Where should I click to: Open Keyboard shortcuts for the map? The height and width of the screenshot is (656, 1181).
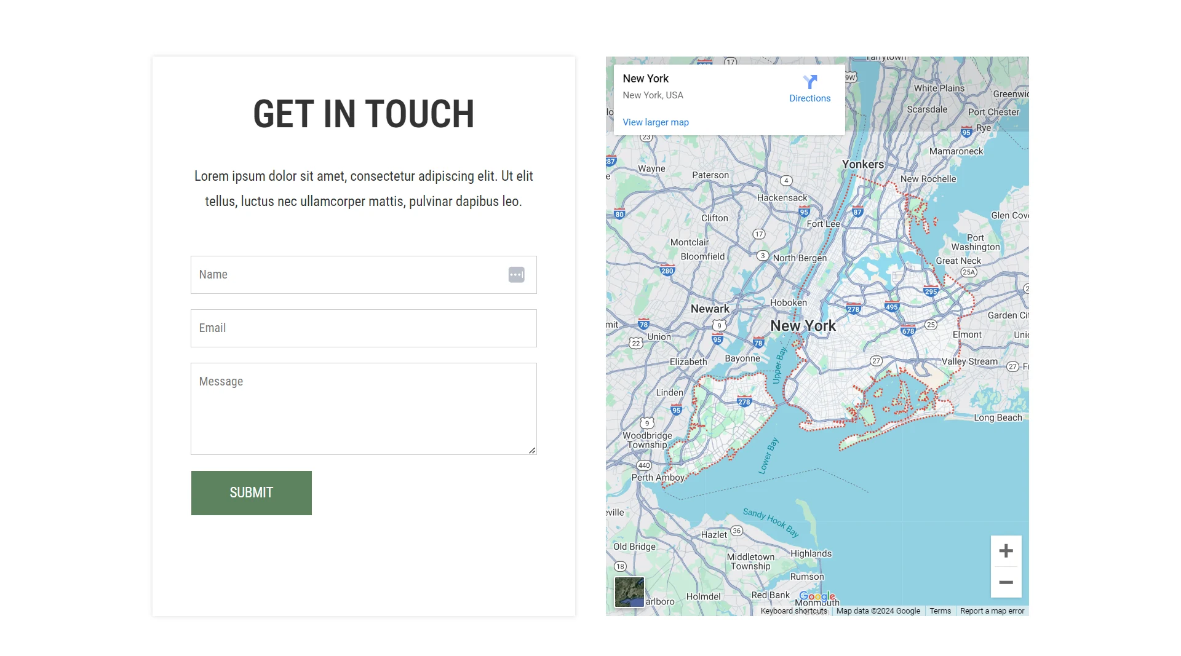point(794,611)
